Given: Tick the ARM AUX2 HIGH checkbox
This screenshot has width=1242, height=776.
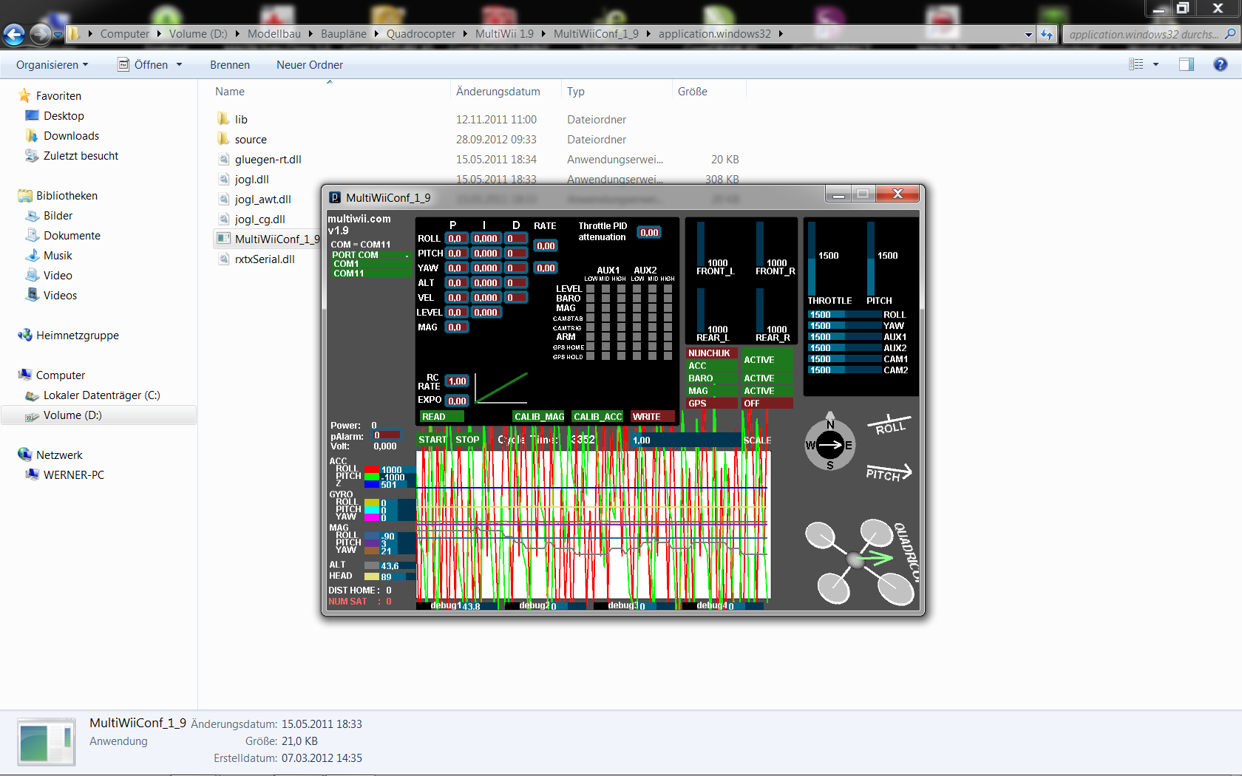Looking at the screenshot, I should (668, 337).
